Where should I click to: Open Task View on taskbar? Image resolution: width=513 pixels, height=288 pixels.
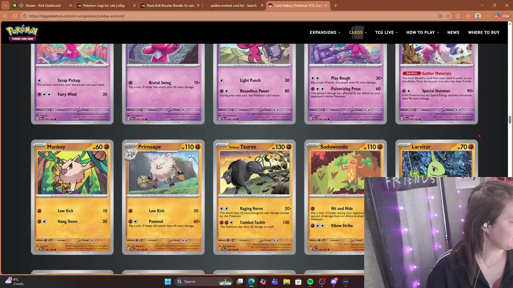click(240, 282)
